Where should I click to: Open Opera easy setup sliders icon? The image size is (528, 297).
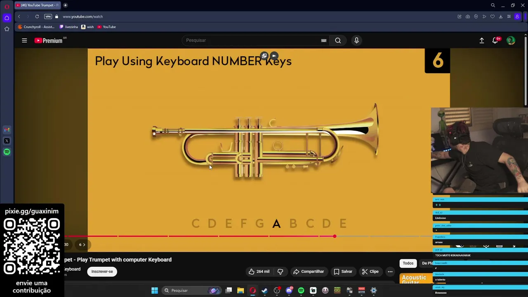click(x=509, y=16)
